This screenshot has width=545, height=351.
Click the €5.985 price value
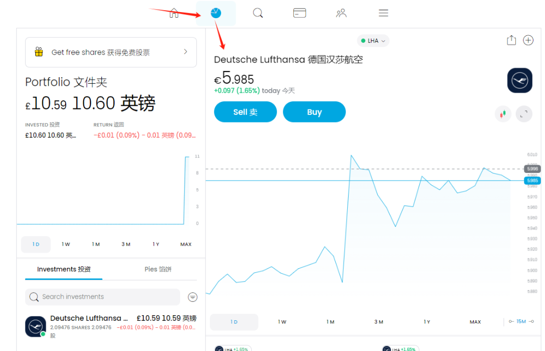tap(234, 78)
